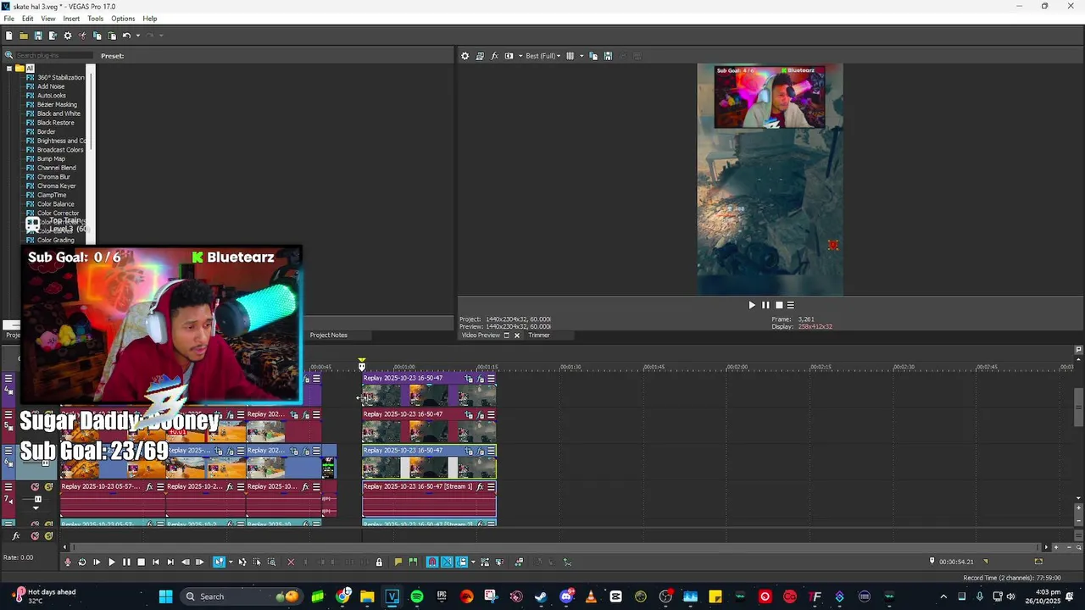Toggle Auto Ripple button
The width and height of the screenshot is (1085, 610).
462,562
